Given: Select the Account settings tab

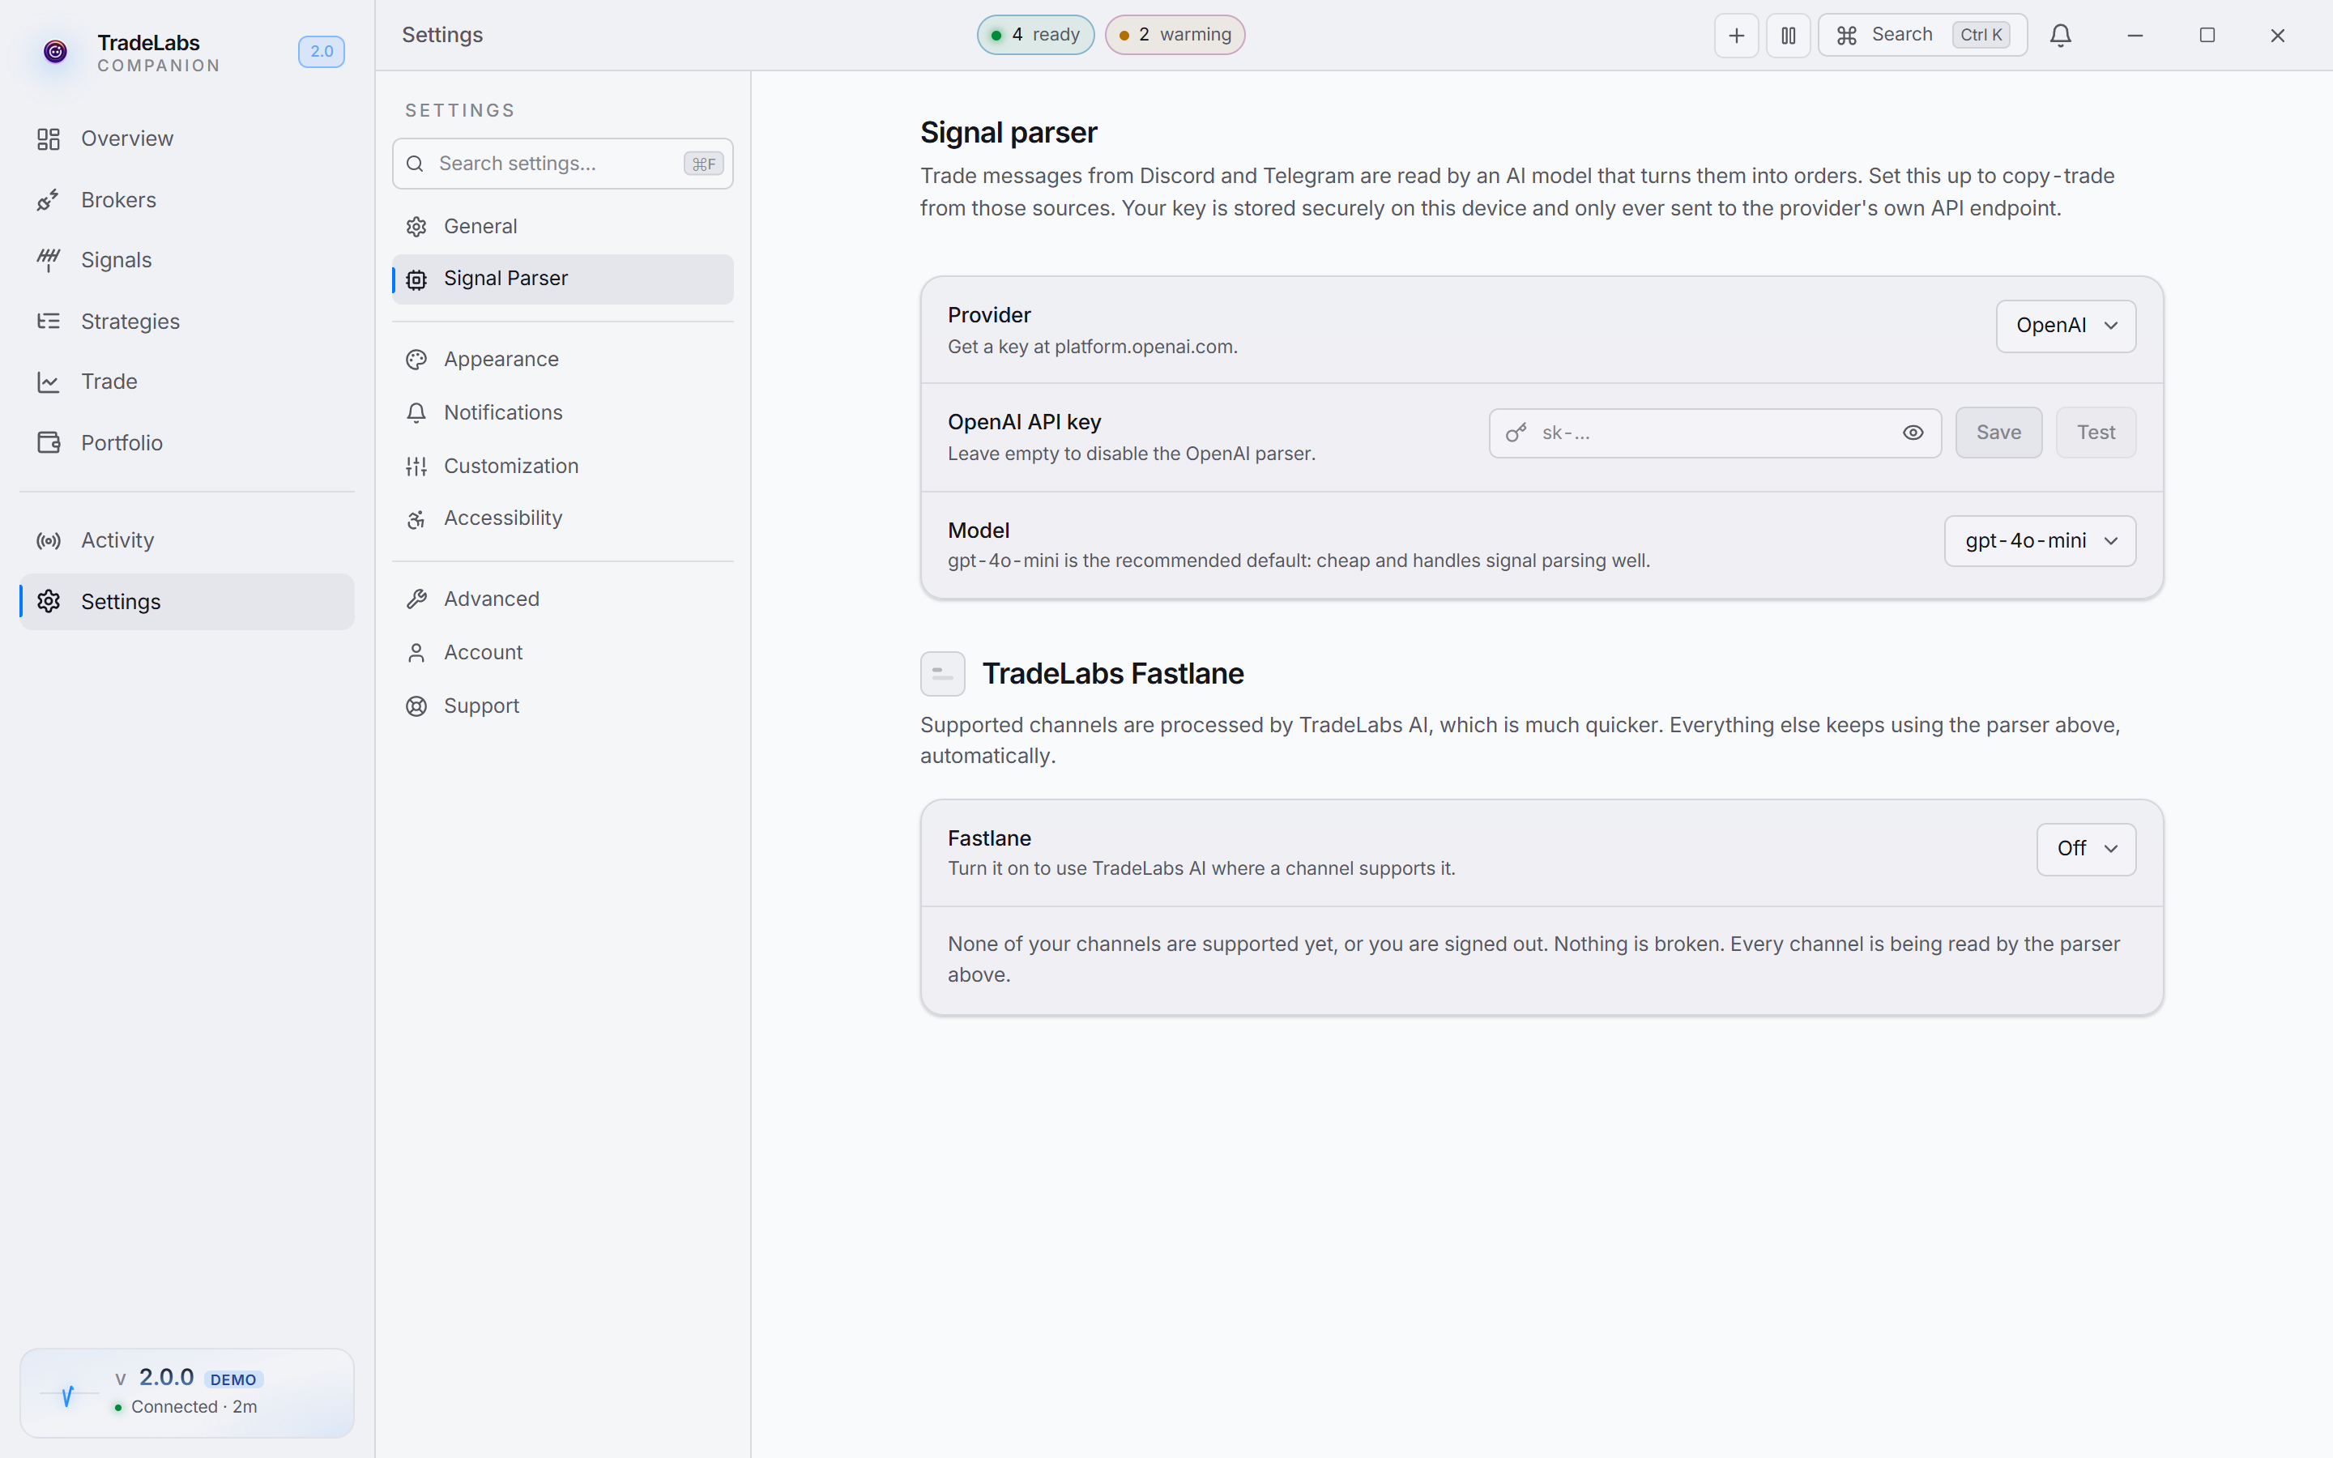Looking at the screenshot, I should point(562,653).
